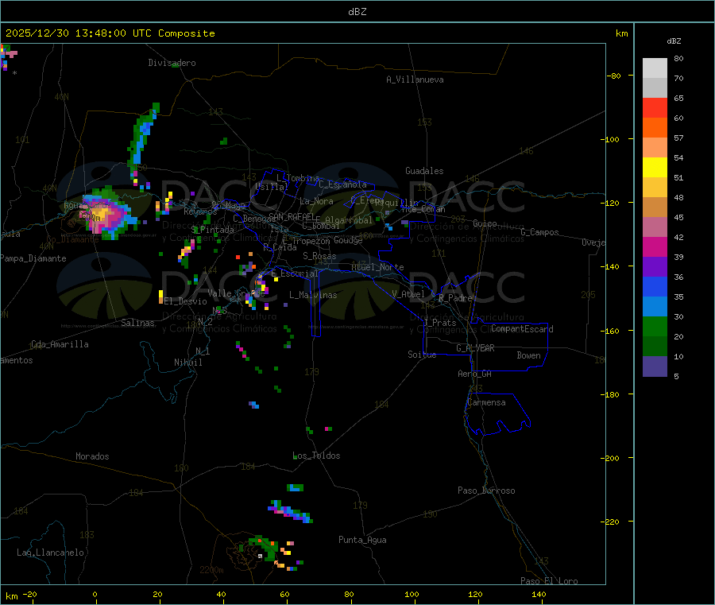Click the timestamp 2025/12/30 13:48:00 UTC Composite

tap(110, 33)
